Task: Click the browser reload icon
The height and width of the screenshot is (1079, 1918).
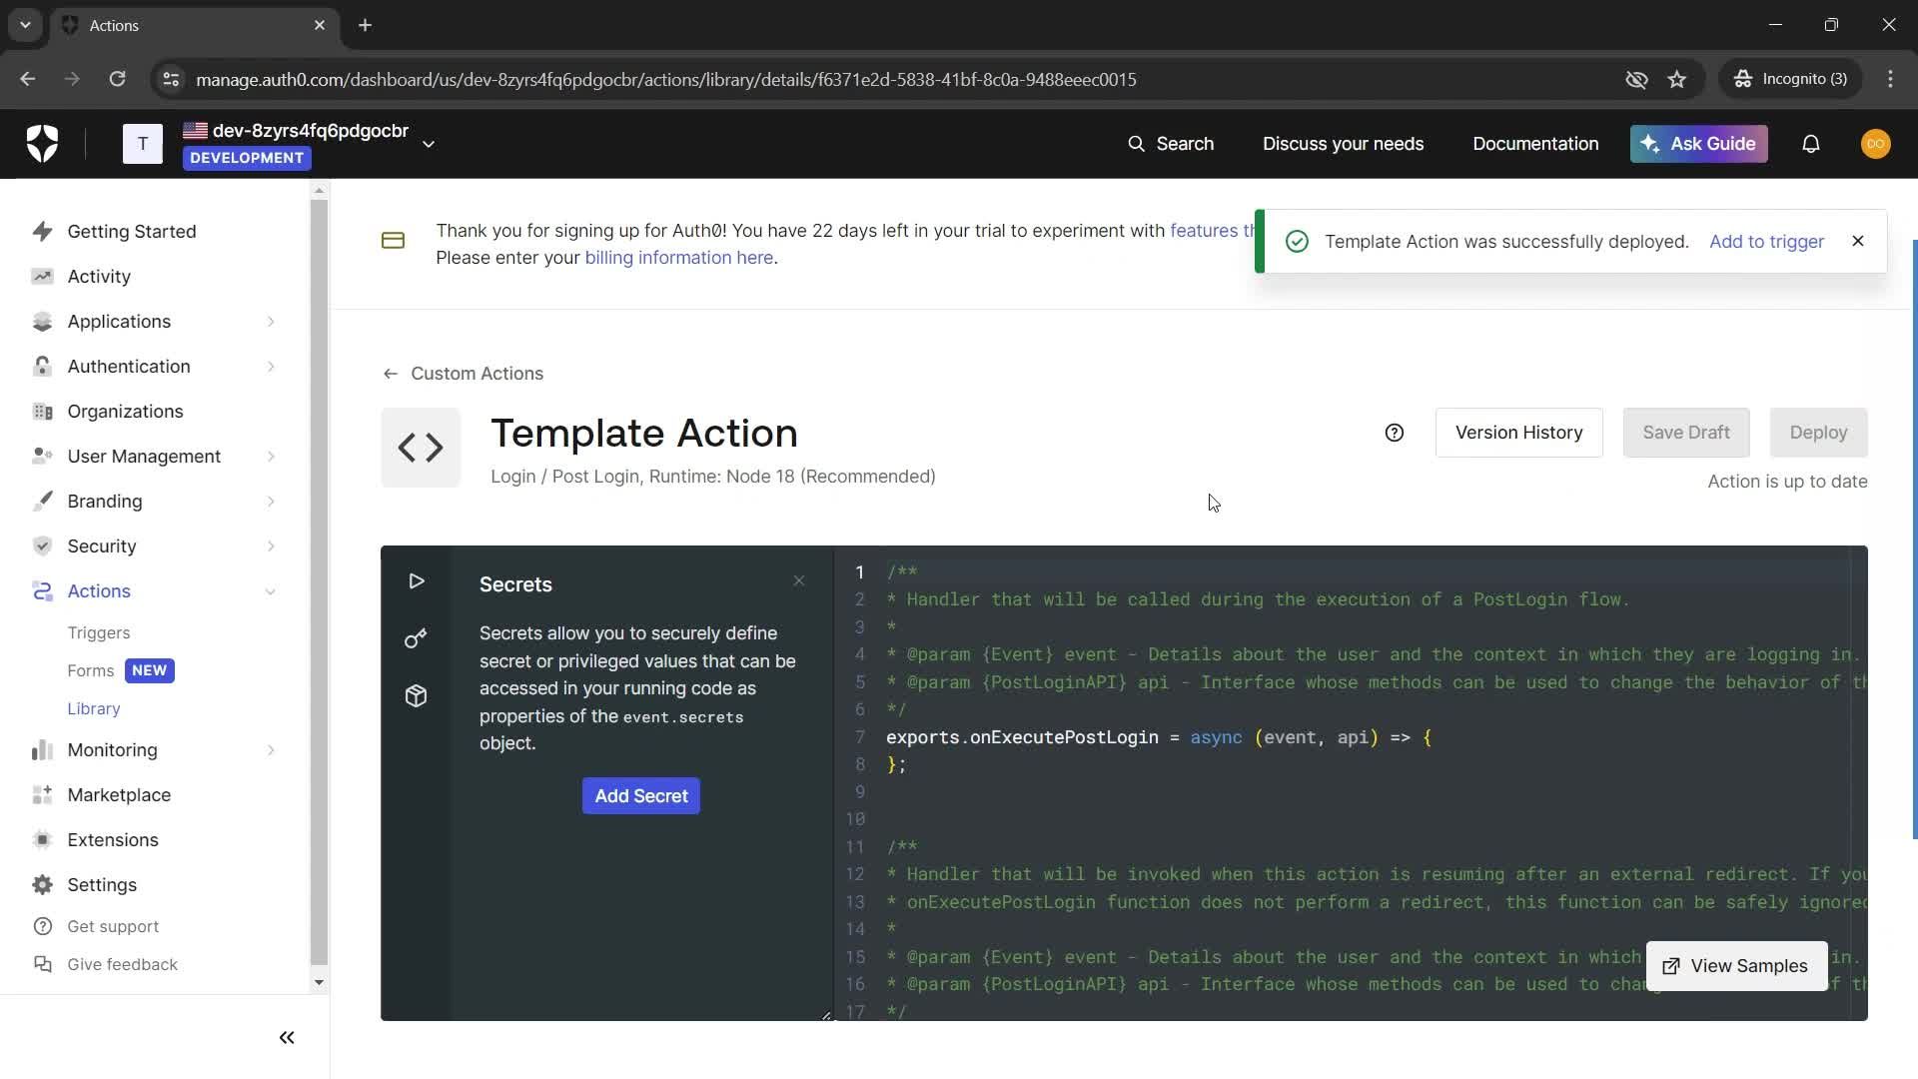Action: 117,79
